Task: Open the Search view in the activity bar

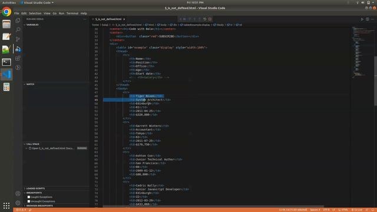Action: pos(18,29)
